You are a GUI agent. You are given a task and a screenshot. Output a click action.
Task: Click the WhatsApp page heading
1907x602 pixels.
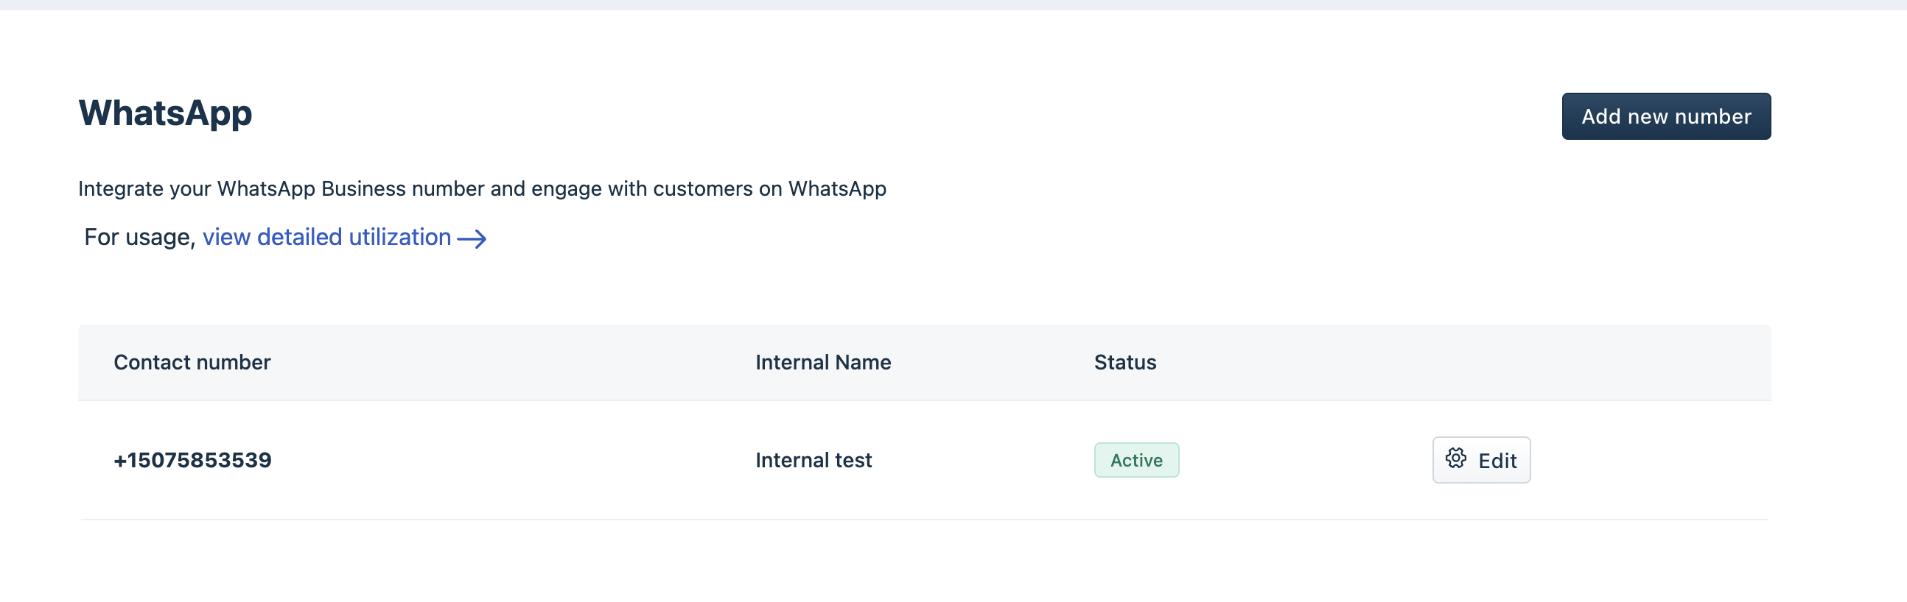[x=165, y=113]
